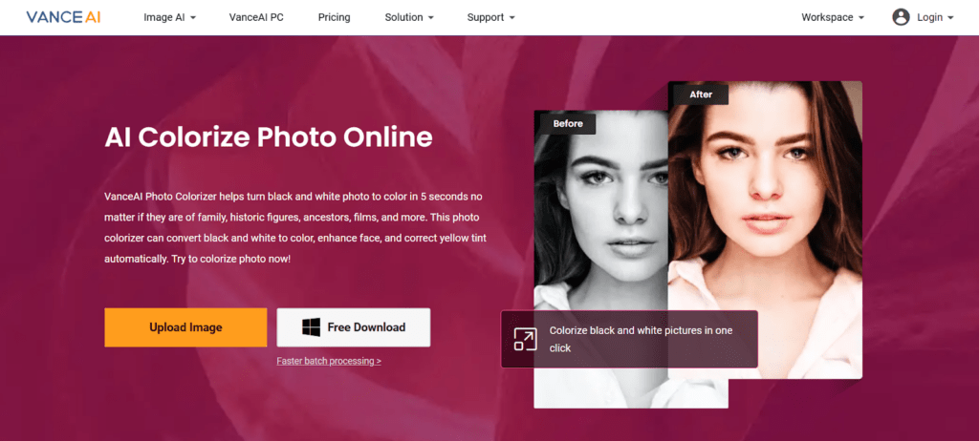Image resolution: width=979 pixels, height=441 pixels.
Task: Click the Upload Image button
Action: 185,326
